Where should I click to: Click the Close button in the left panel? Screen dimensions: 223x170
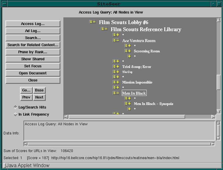[33, 80]
